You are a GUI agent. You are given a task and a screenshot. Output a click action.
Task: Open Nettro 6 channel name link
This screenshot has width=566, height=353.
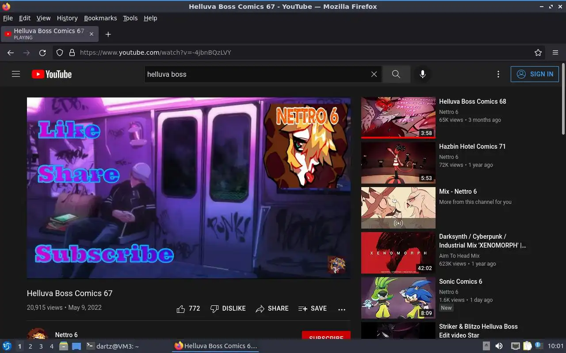coord(66,335)
